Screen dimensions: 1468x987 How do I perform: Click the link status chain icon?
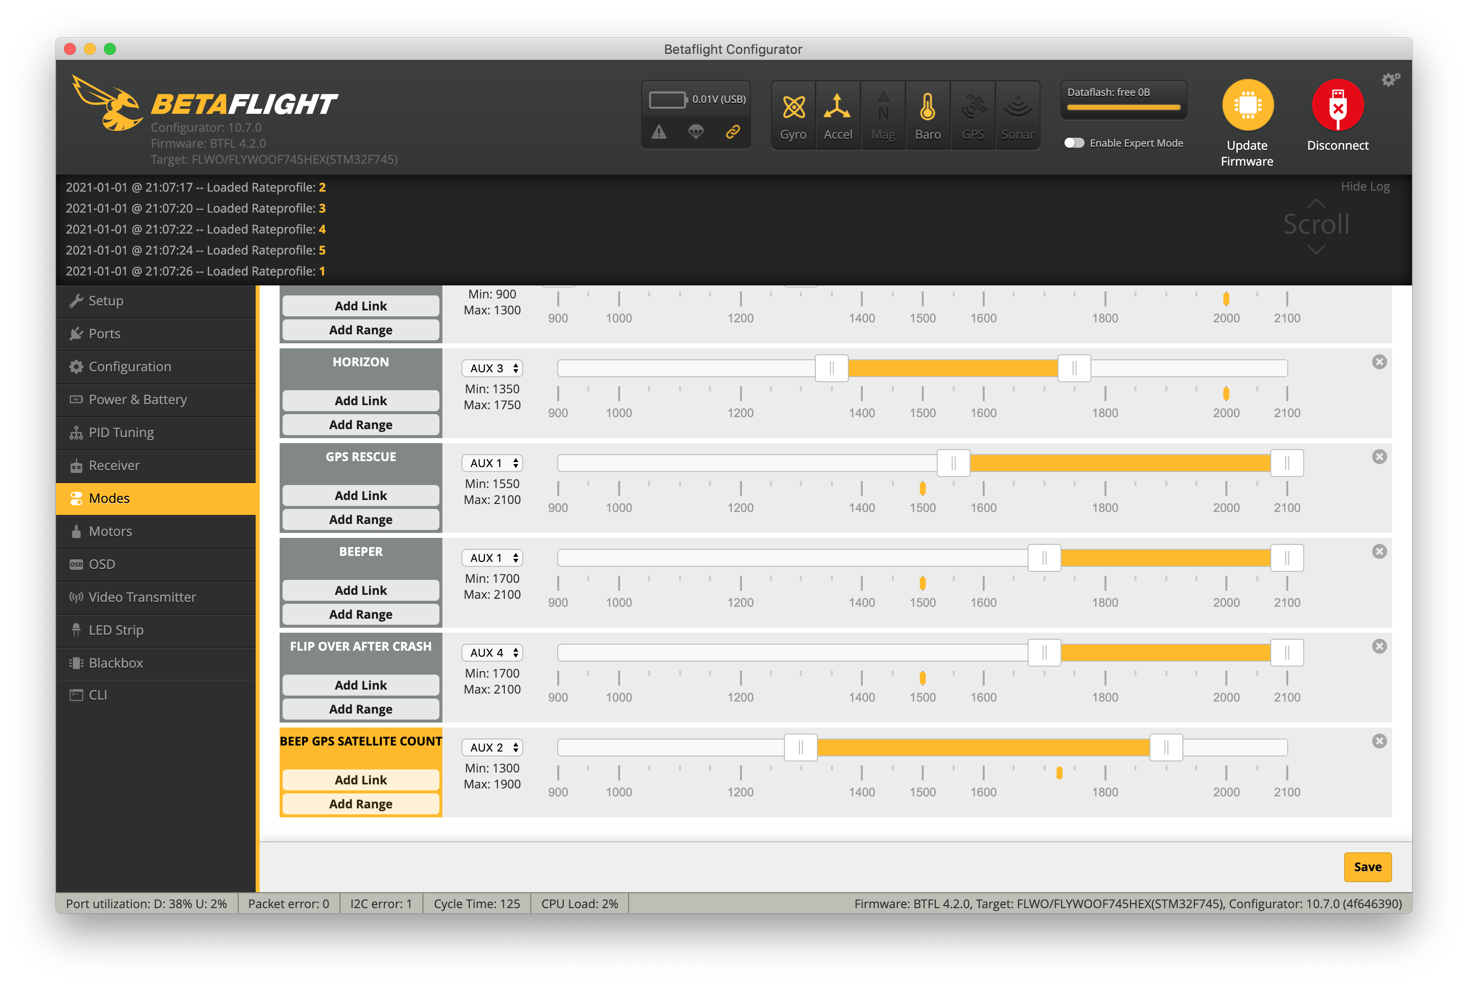733,132
